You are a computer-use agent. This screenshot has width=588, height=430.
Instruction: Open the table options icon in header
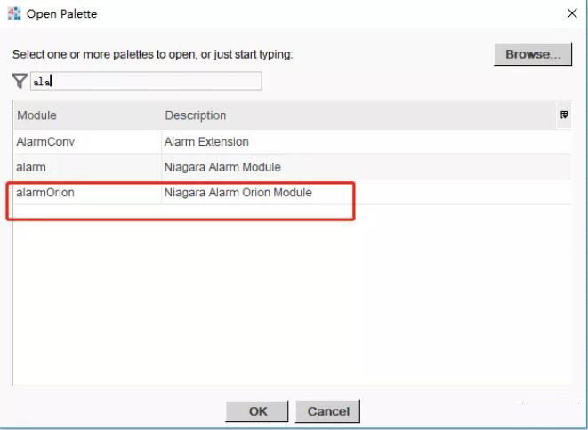[564, 115]
